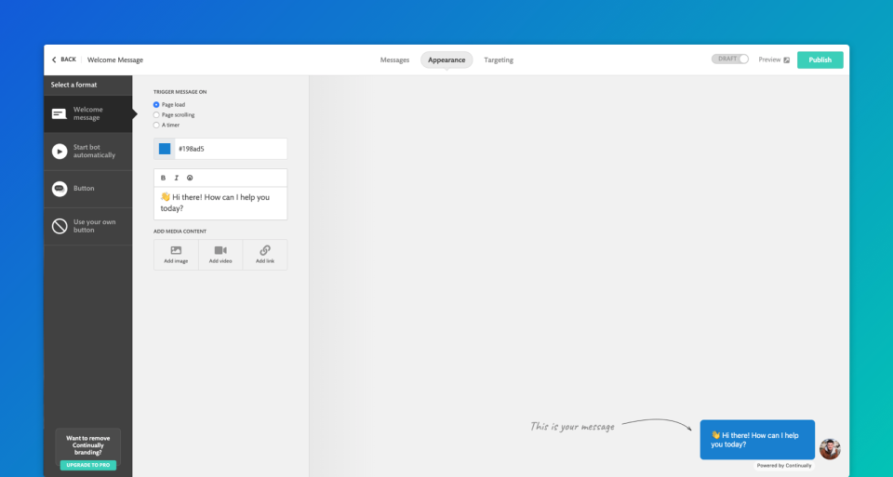Click the Publish button
Image resolution: width=893 pixels, height=477 pixels.
820,60
